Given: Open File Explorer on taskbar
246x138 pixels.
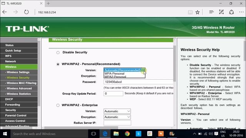Looking at the screenshot, I should [x=116, y=134].
